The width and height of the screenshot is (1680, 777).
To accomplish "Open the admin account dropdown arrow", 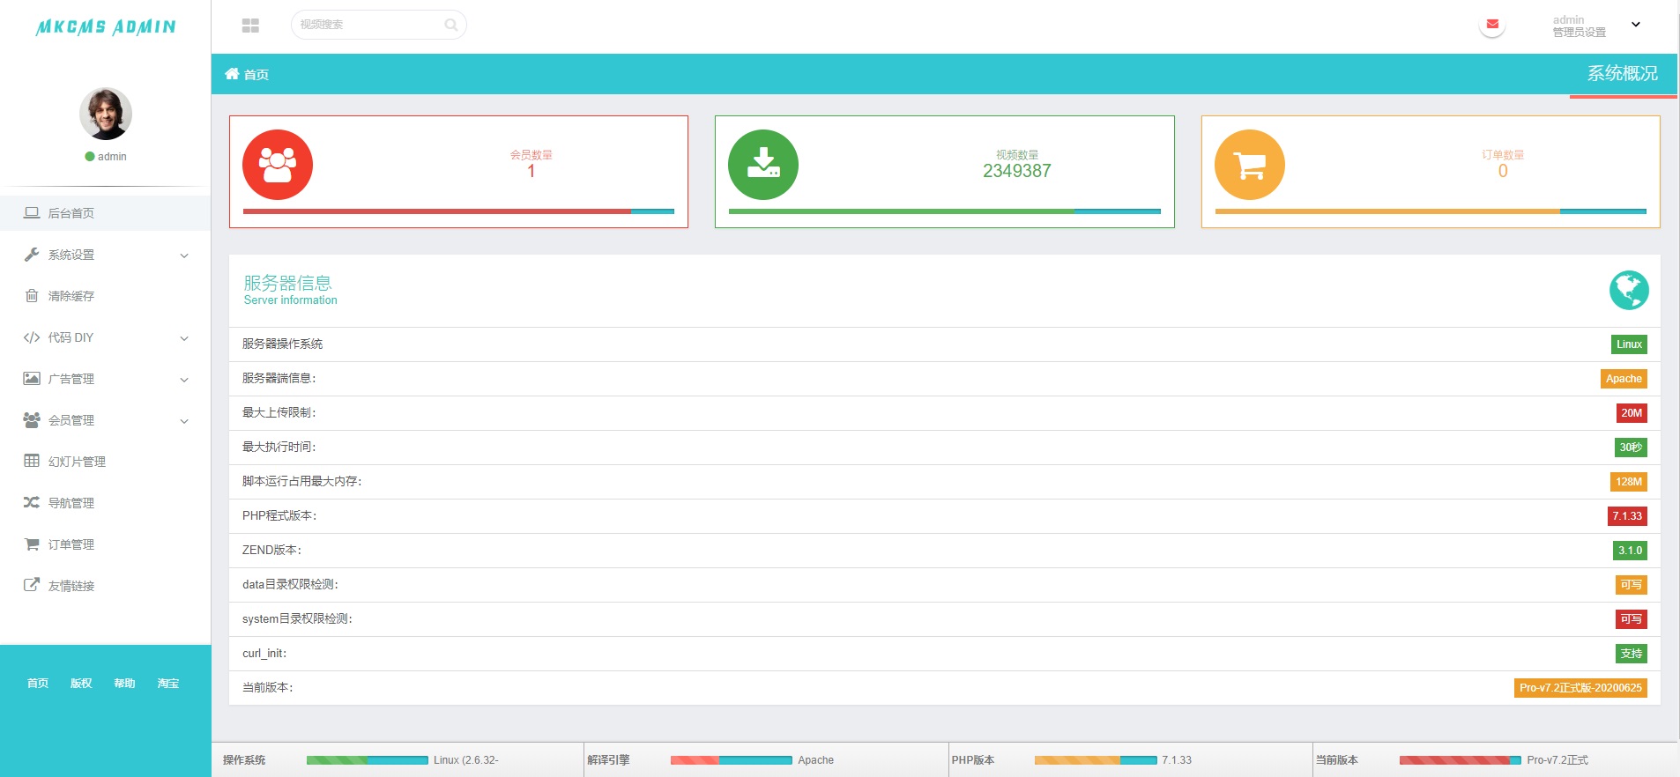I will pyautogui.click(x=1636, y=25).
